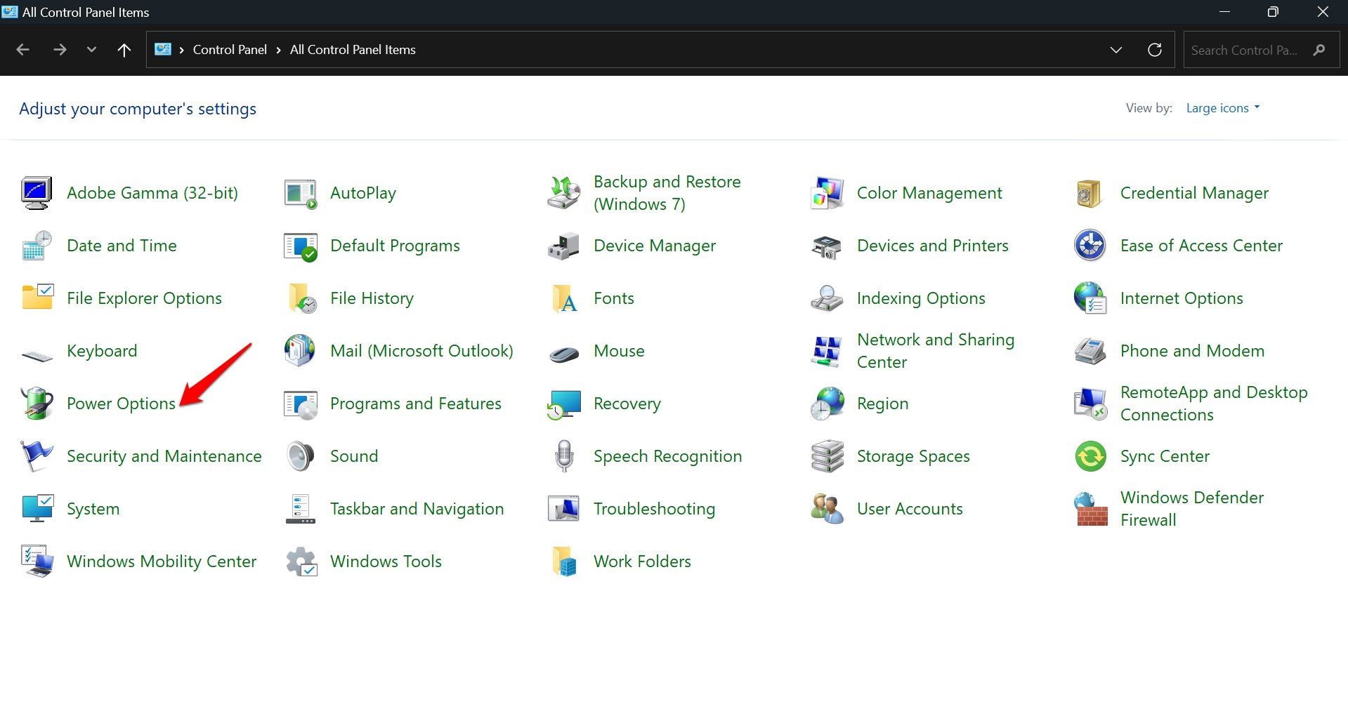
Task: Click the AutoPlay icon
Action: pos(301,193)
